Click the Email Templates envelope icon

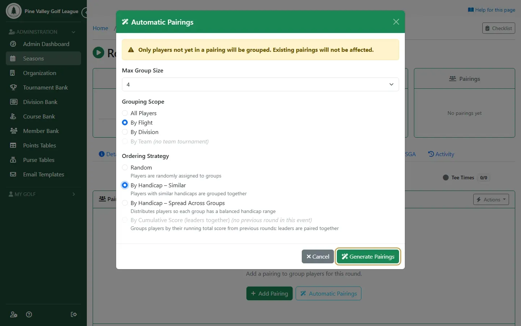coord(13,174)
